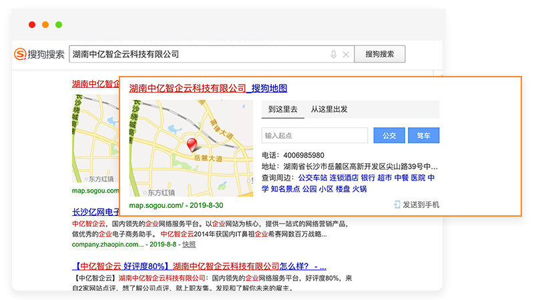Screen dimensions: 534x300
Task: Click phone number 4006985980
Action: coord(304,155)
